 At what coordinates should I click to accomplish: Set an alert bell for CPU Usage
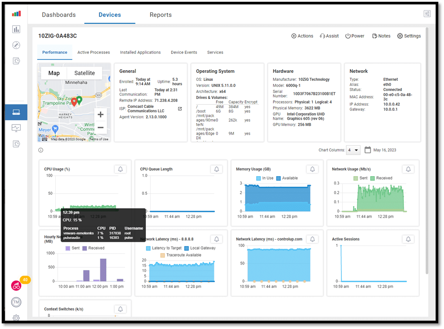pyautogui.click(x=120, y=169)
